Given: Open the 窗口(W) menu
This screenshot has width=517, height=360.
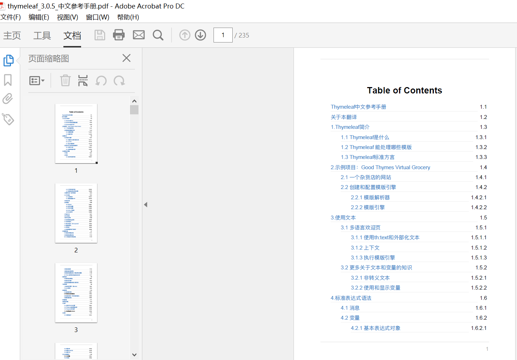Looking at the screenshot, I should pos(98,17).
